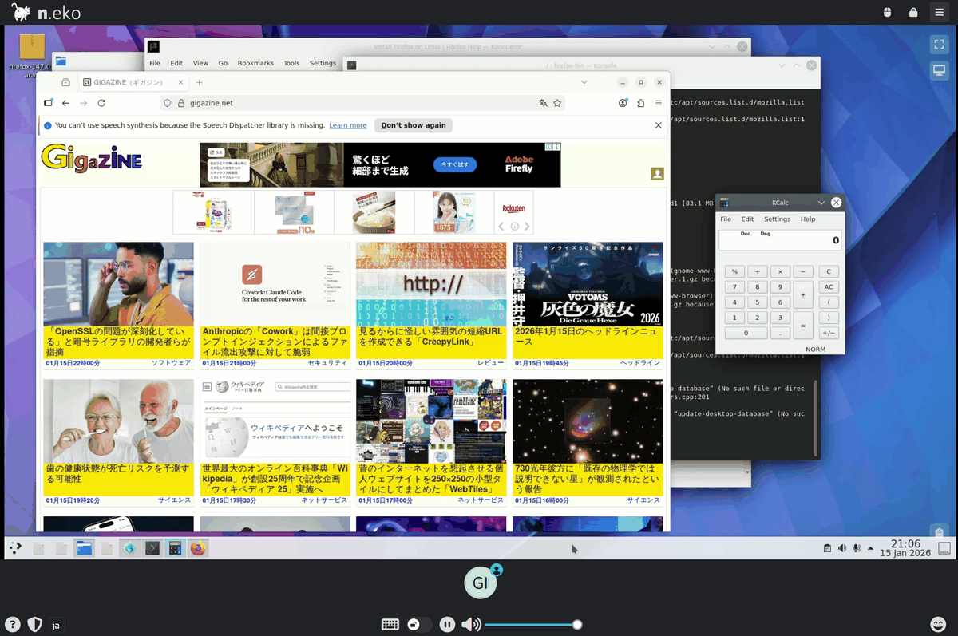Bookmark this page with the star icon

[x=558, y=103]
